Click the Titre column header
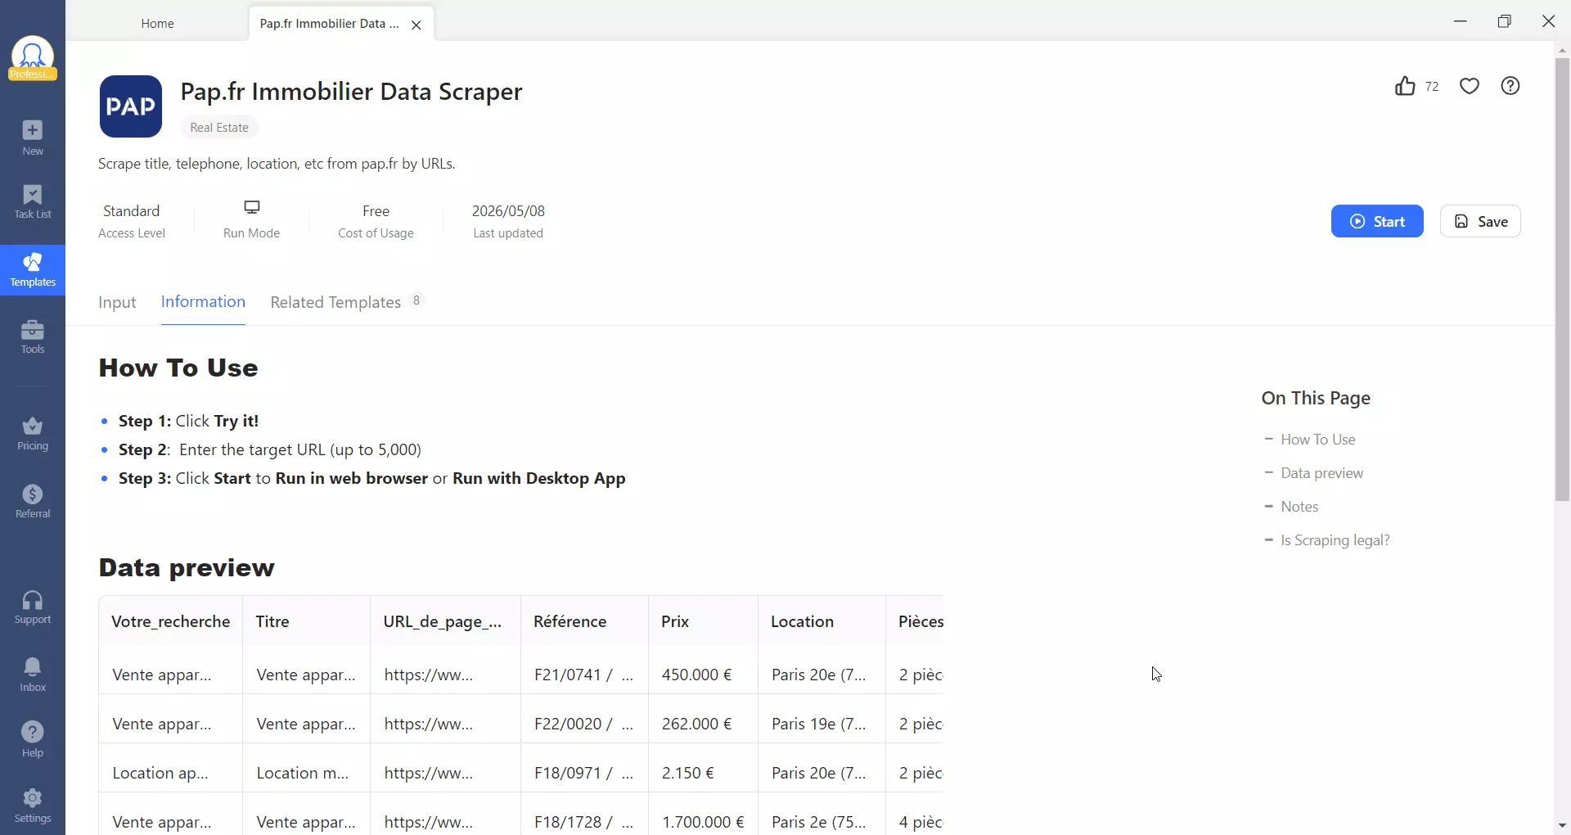Viewport: 1571px width, 835px height. click(307, 621)
